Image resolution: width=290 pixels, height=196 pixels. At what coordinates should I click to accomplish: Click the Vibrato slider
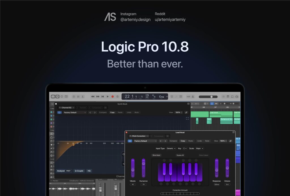click(x=133, y=170)
